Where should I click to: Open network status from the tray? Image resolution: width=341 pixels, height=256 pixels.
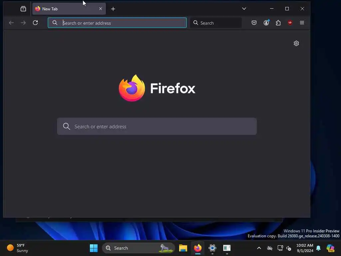pyautogui.click(x=280, y=248)
